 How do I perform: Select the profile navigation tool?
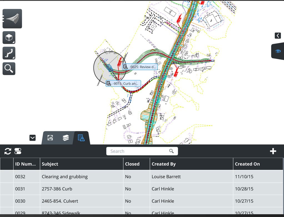pyautogui.click(x=9, y=53)
